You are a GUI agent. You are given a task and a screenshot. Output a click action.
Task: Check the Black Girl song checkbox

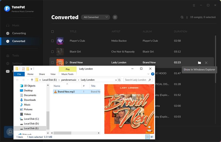point(52,52)
